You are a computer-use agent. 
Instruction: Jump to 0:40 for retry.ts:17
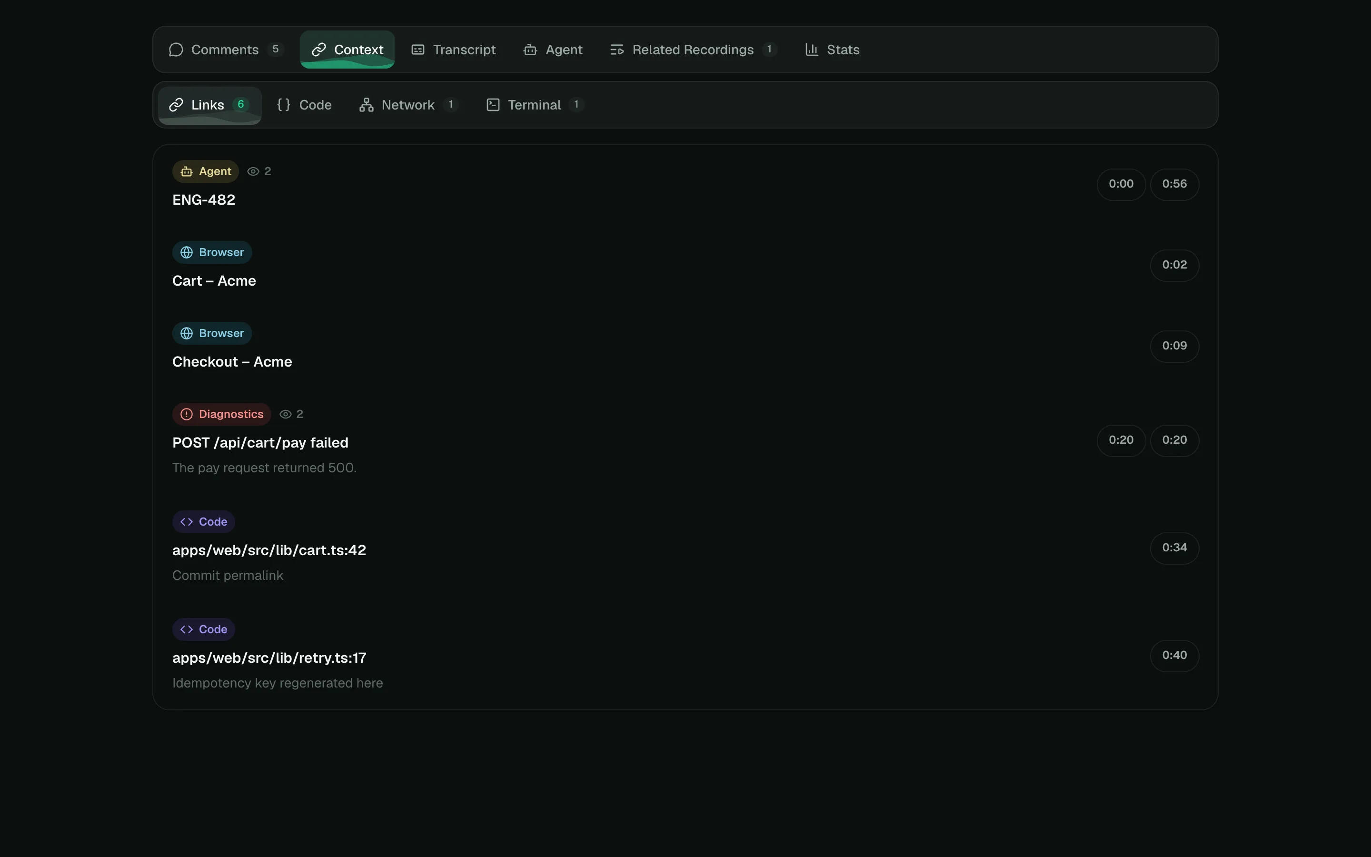pyautogui.click(x=1174, y=656)
